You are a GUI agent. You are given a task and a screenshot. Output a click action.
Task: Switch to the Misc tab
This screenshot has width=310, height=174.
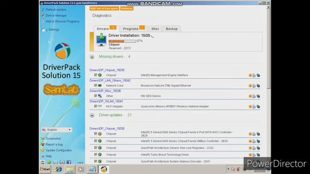[x=155, y=29]
